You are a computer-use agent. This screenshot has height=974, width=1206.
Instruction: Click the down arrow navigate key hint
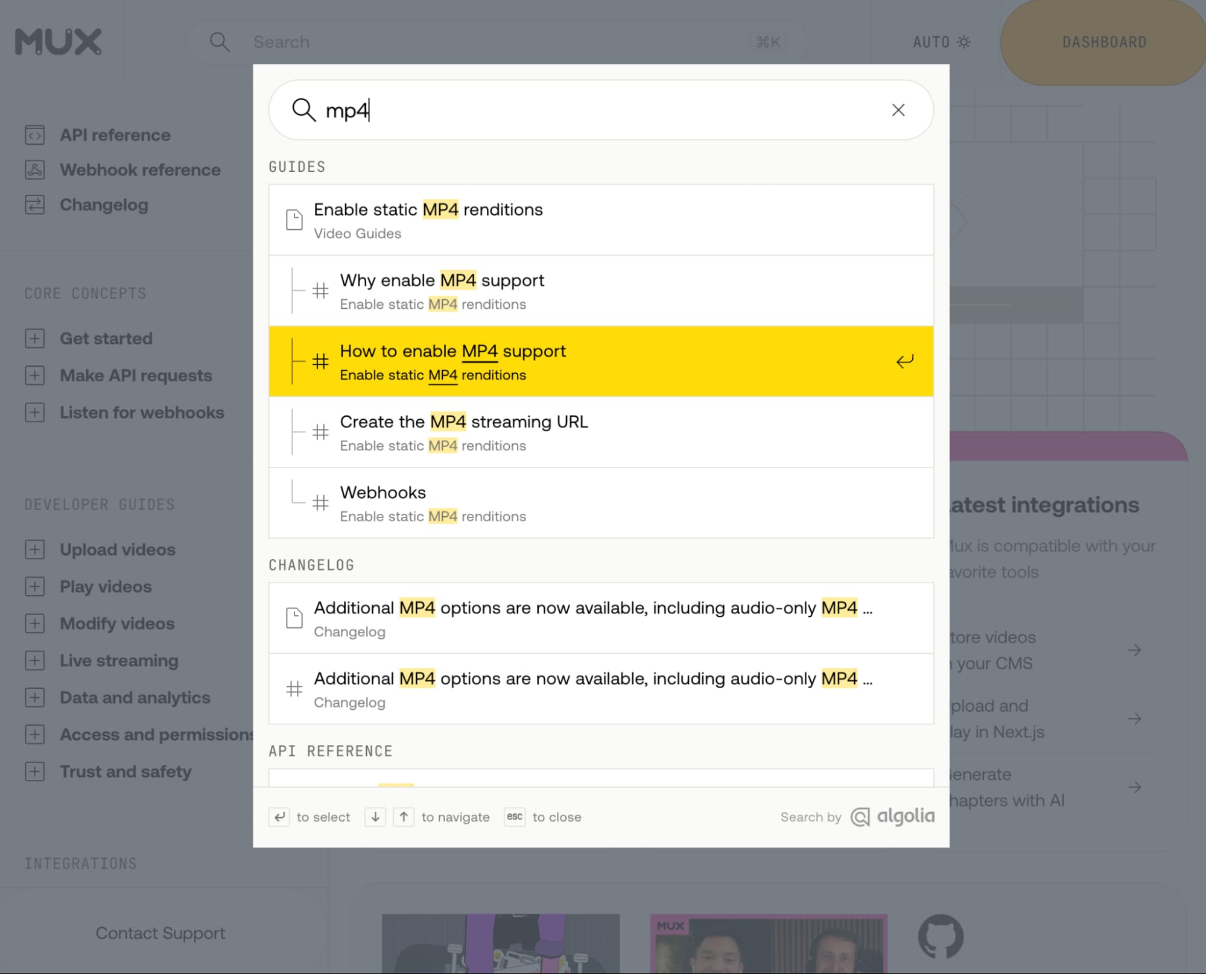[x=375, y=817]
